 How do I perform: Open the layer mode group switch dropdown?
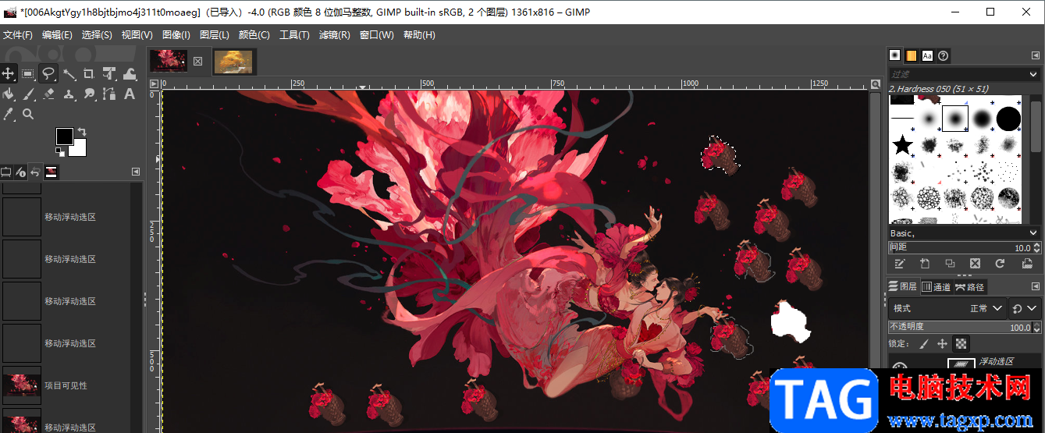pos(1024,308)
